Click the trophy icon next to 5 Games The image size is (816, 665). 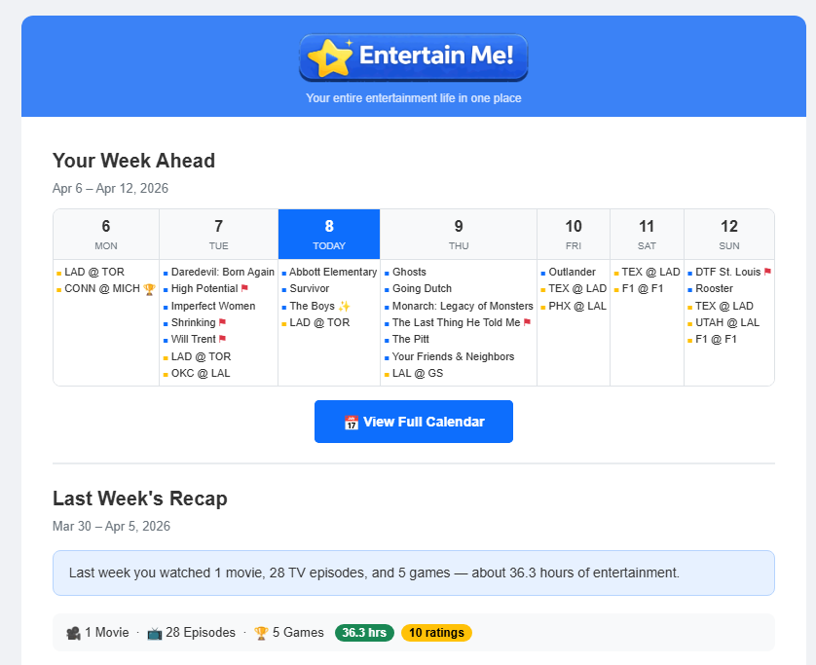261,633
